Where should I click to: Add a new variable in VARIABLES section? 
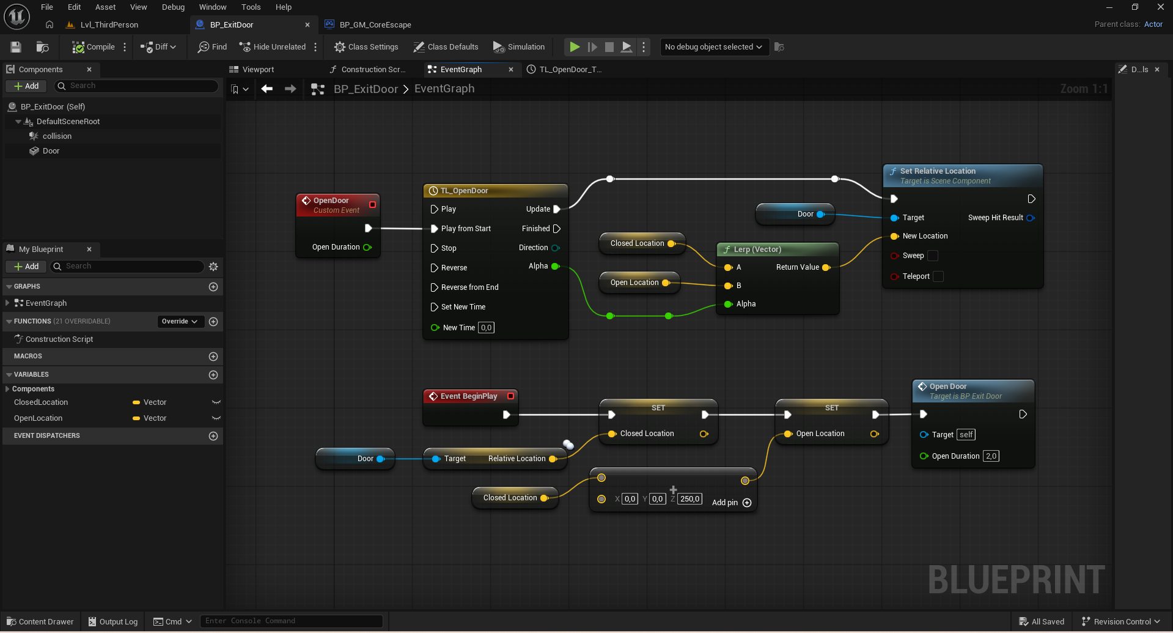click(213, 375)
